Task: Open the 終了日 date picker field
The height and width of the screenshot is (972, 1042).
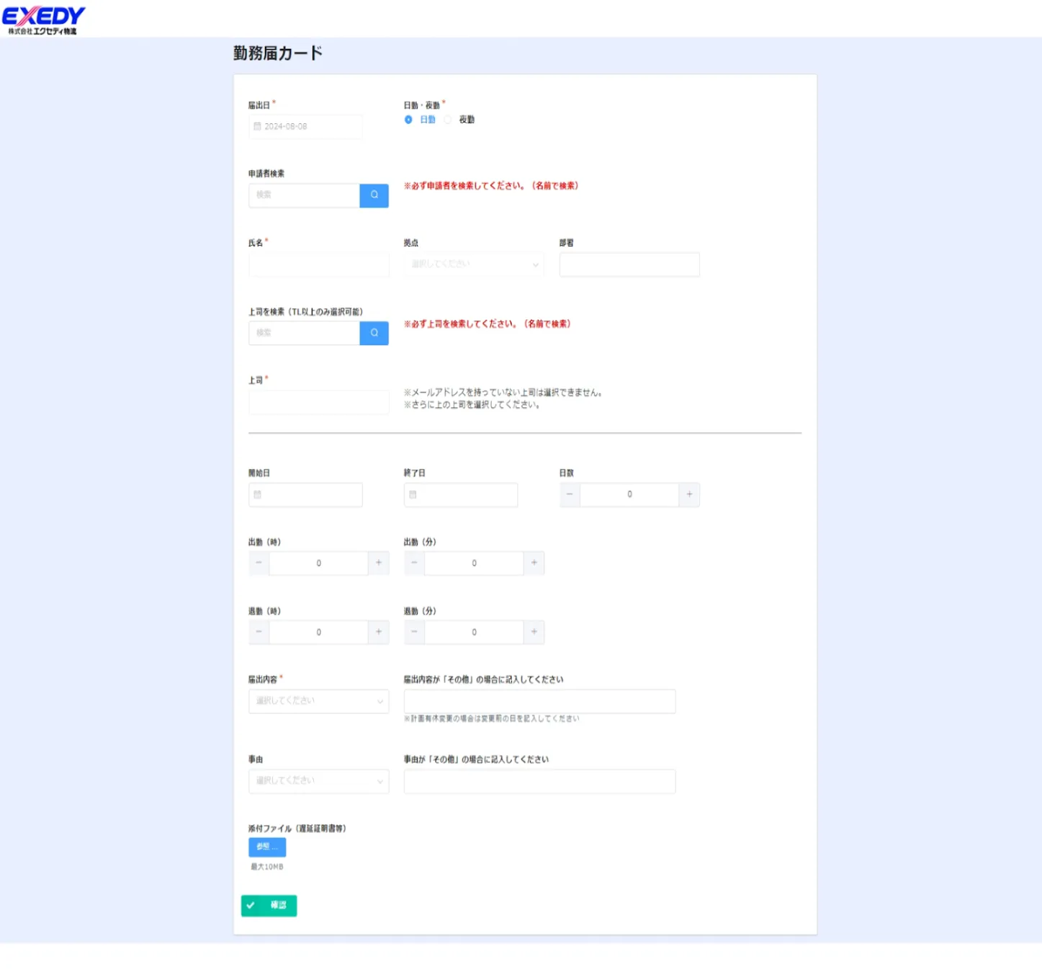Action: pos(461,495)
